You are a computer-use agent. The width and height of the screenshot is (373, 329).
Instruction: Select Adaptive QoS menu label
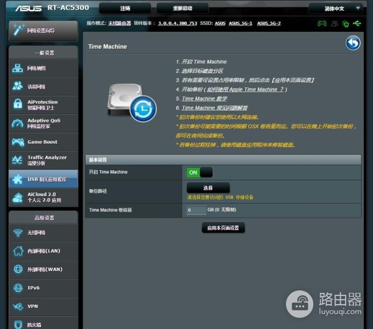click(44, 123)
